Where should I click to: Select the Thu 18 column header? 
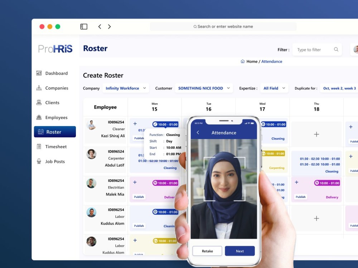[x=316, y=107]
